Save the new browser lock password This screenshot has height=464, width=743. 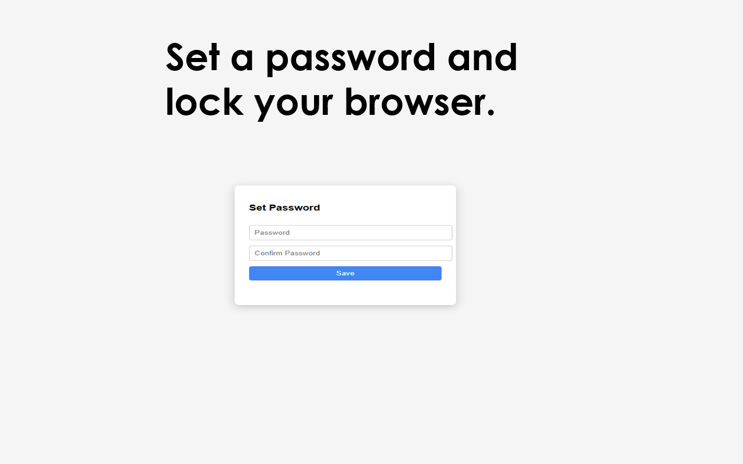point(345,273)
